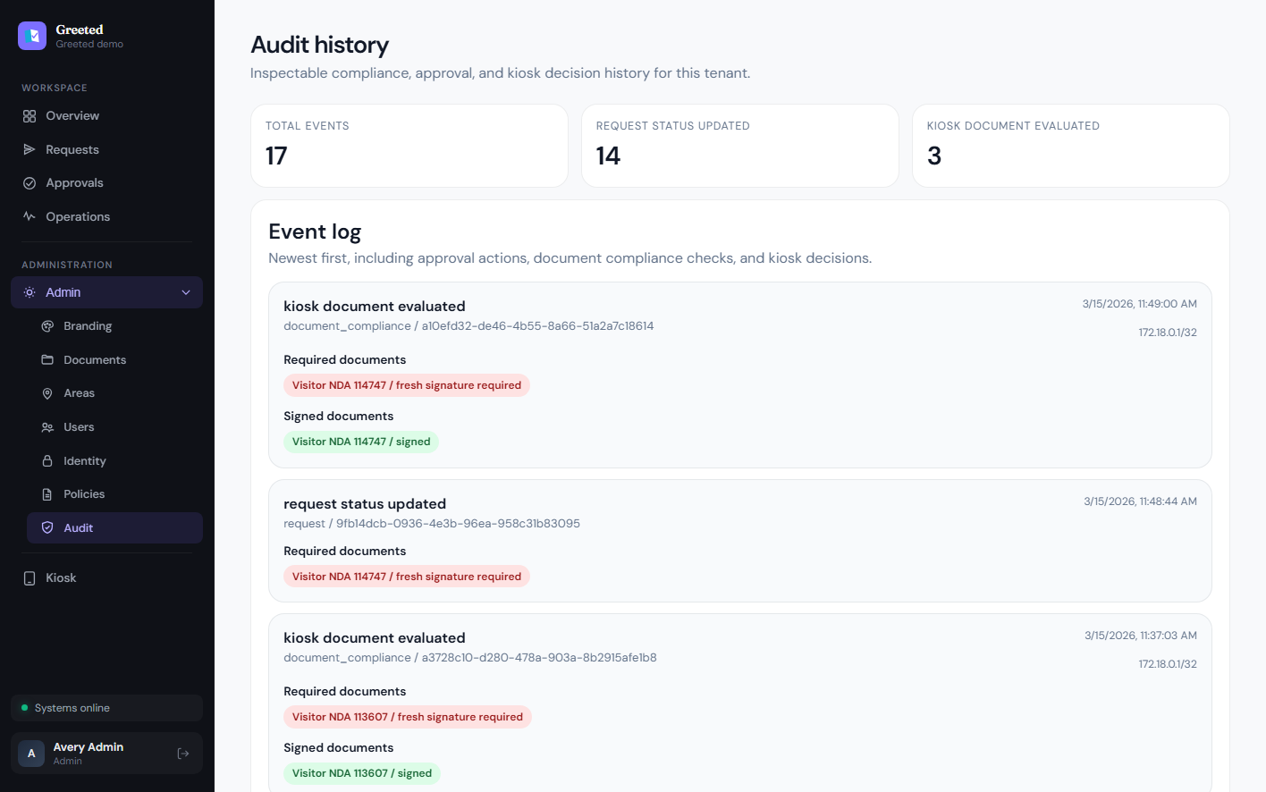Select the Branding palette icon

pos(48,325)
